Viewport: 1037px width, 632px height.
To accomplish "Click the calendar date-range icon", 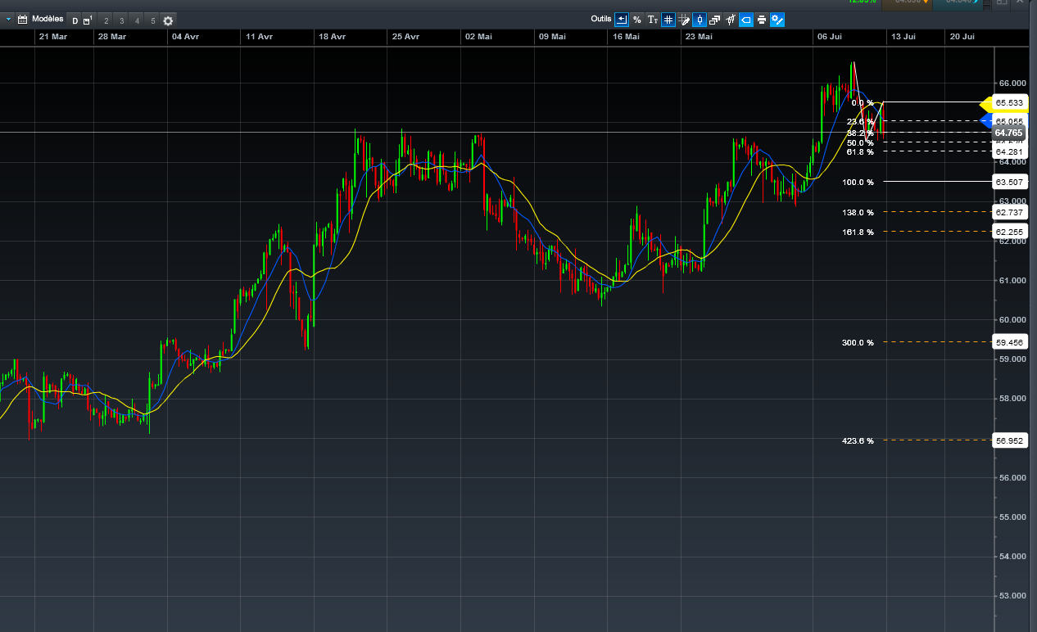I will 23,20.
